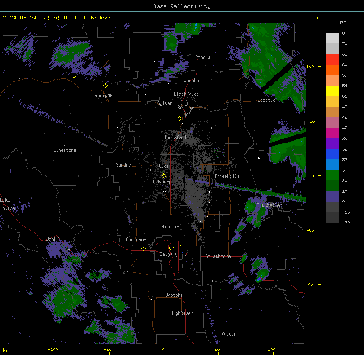Click the yellow V marker northwest of RockyMH
This screenshot has height=355, width=364.
tap(74, 78)
